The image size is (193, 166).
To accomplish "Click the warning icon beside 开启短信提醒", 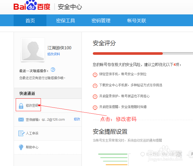I will click(x=95, y=108).
